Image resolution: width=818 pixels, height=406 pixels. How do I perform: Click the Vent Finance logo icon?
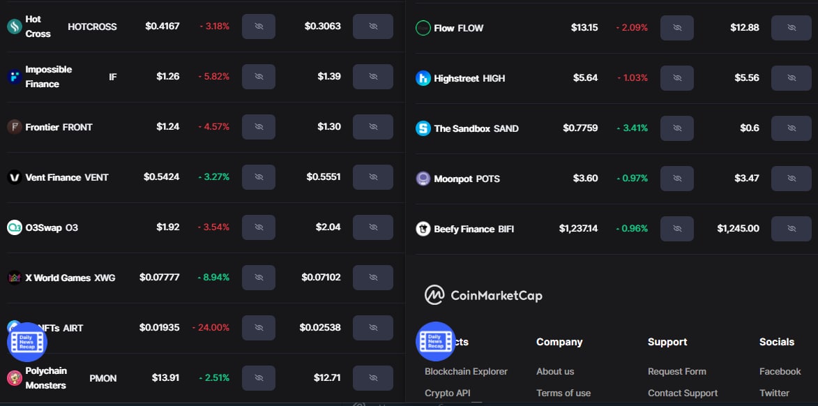15,177
